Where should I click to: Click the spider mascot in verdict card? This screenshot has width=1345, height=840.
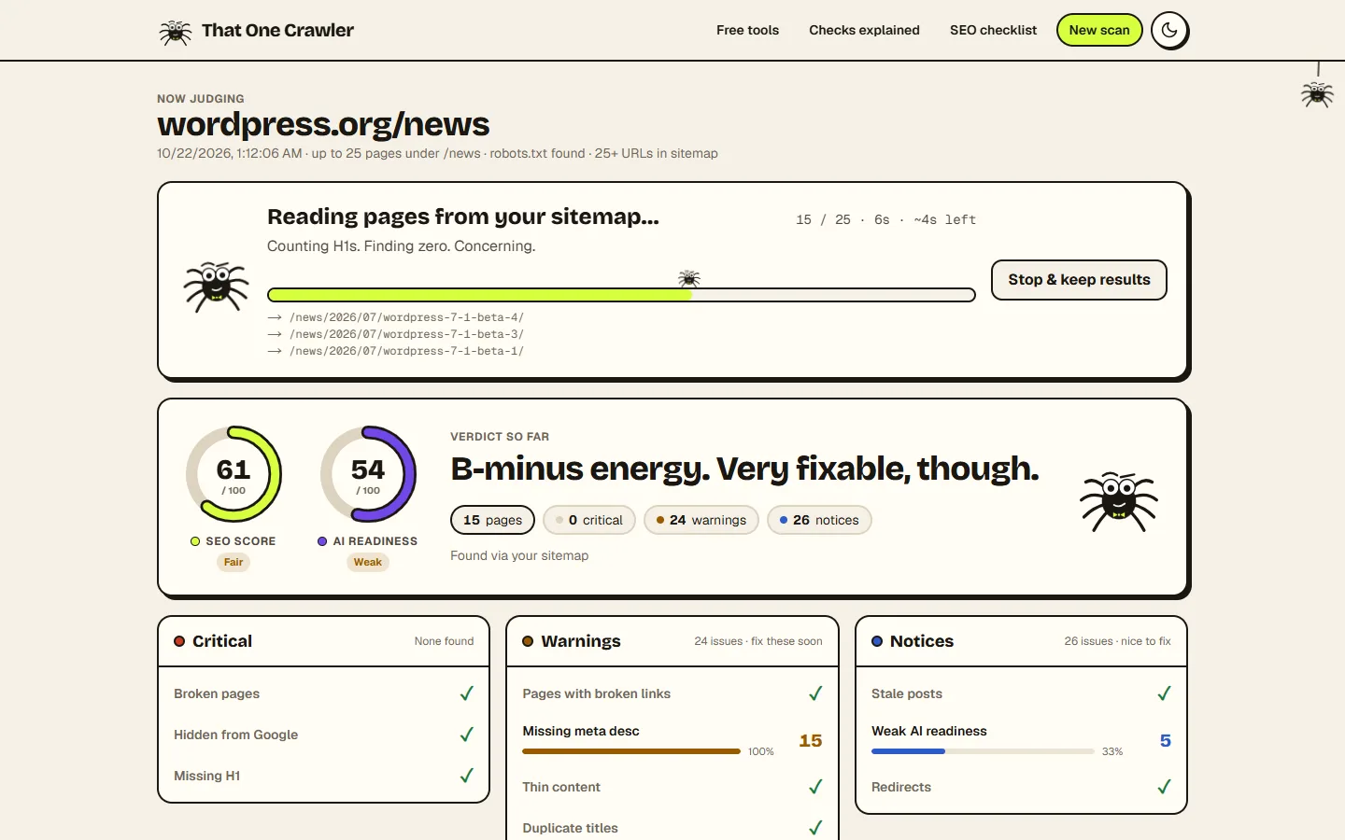[x=1119, y=501]
